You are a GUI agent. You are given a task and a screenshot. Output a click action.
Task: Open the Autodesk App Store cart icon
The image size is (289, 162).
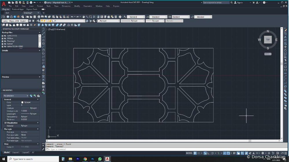[x=253, y=3]
